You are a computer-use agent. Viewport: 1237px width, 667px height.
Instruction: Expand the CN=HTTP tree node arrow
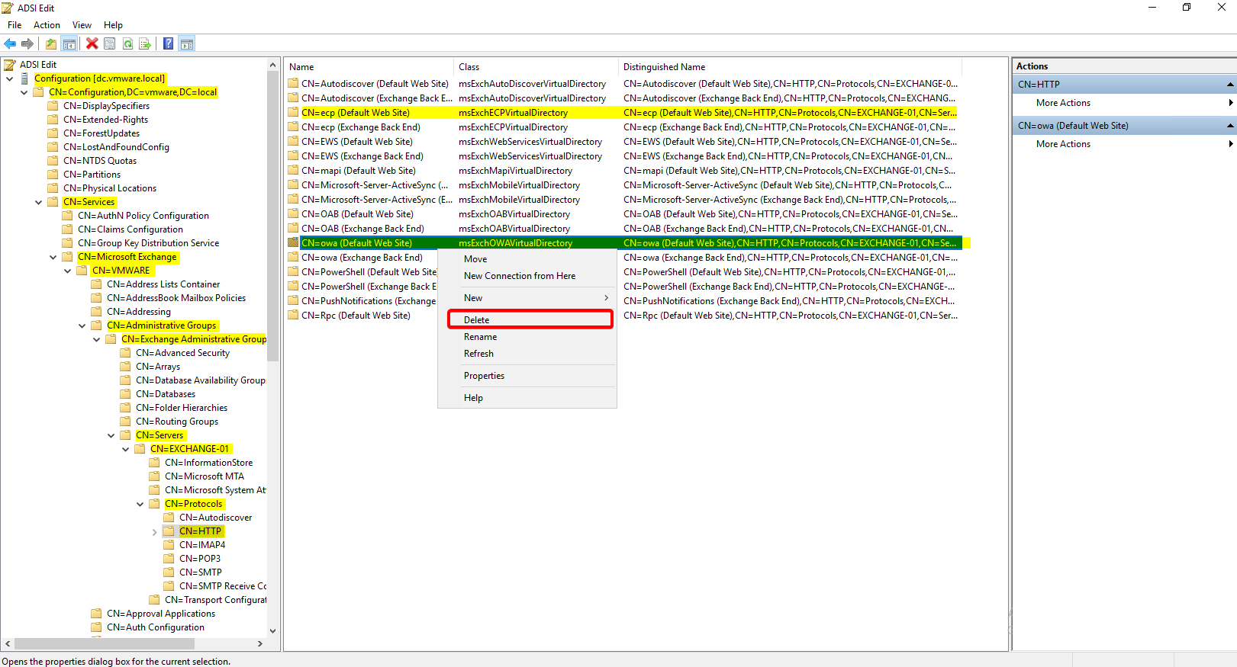(154, 532)
